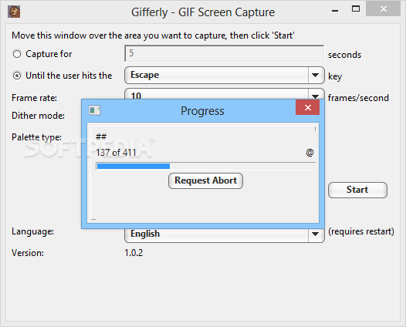The image size is (406, 327).
Task: Select the 'Capture for' radio button
Action: click(x=17, y=54)
